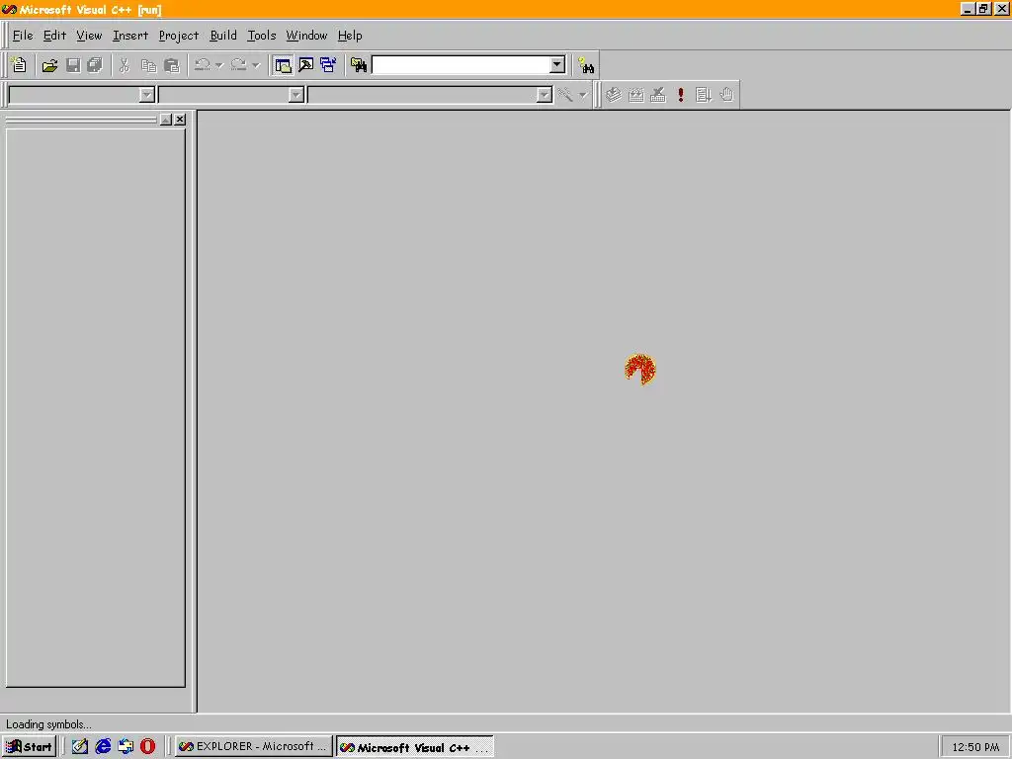Click the Undo arrow icon

(x=202, y=65)
